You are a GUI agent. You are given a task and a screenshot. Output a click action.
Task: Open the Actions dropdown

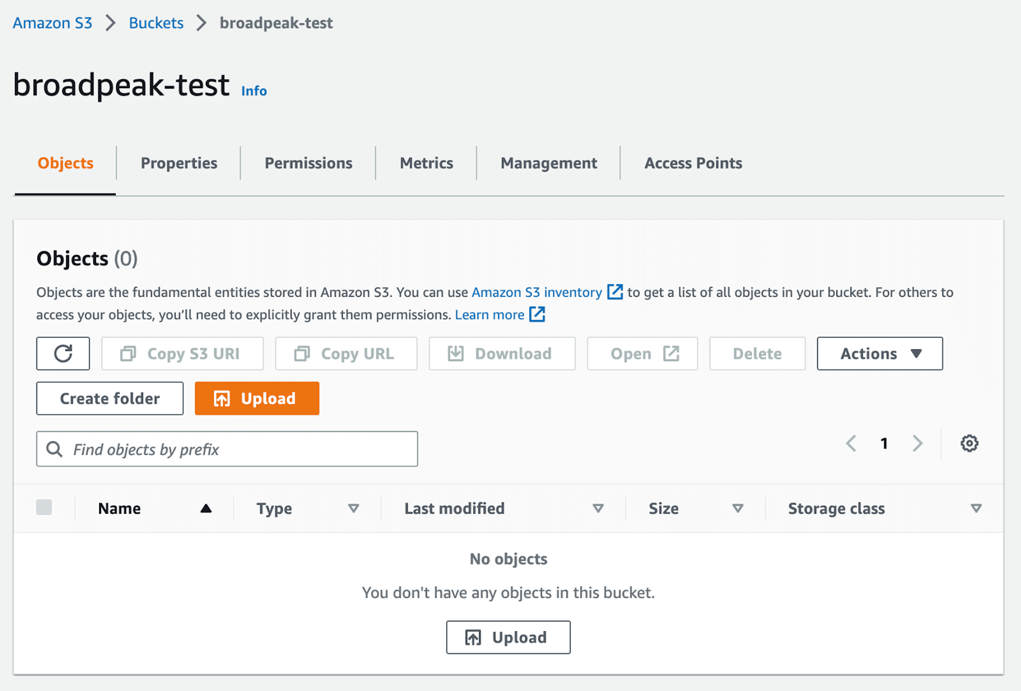coord(879,354)
